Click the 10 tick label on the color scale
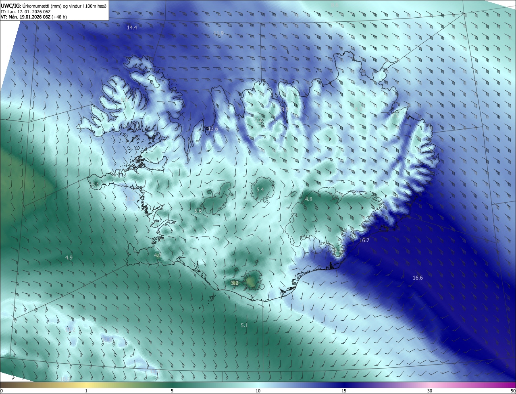Screen dimensions: 516x394 tap(258, 391)
